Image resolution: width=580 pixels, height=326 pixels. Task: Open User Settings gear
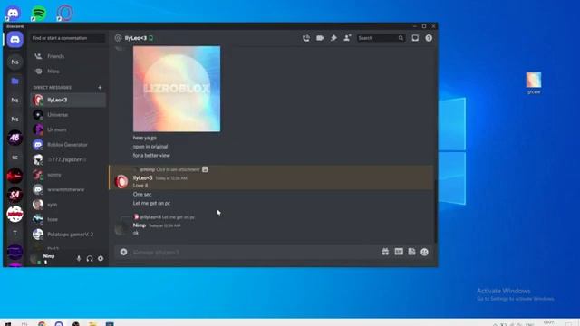pos(101,259)
